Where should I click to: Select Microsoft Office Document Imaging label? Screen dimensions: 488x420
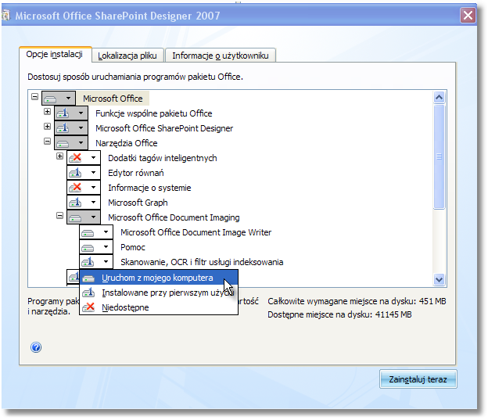174,217
